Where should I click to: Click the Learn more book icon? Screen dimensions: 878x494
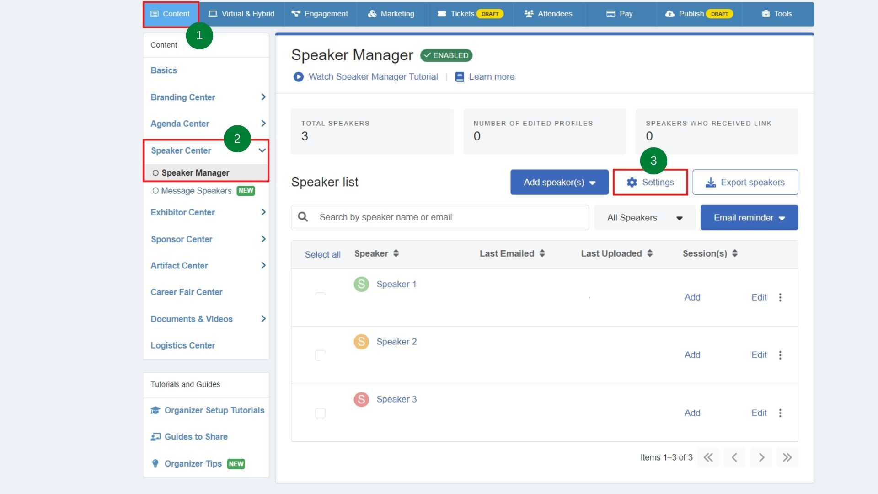pyautogui.click(x=459, y=77)
